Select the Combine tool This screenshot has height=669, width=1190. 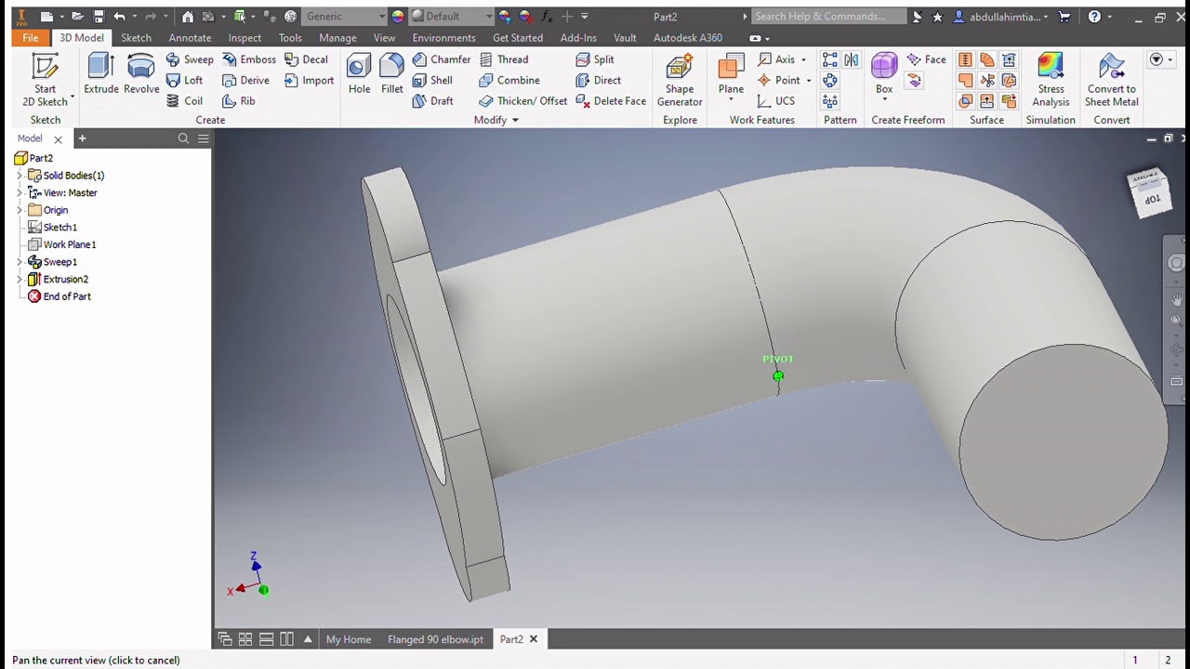pos(509,80)
